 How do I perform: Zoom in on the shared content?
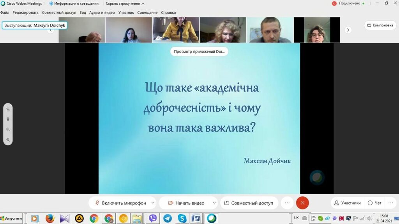(x=8, y=129)
